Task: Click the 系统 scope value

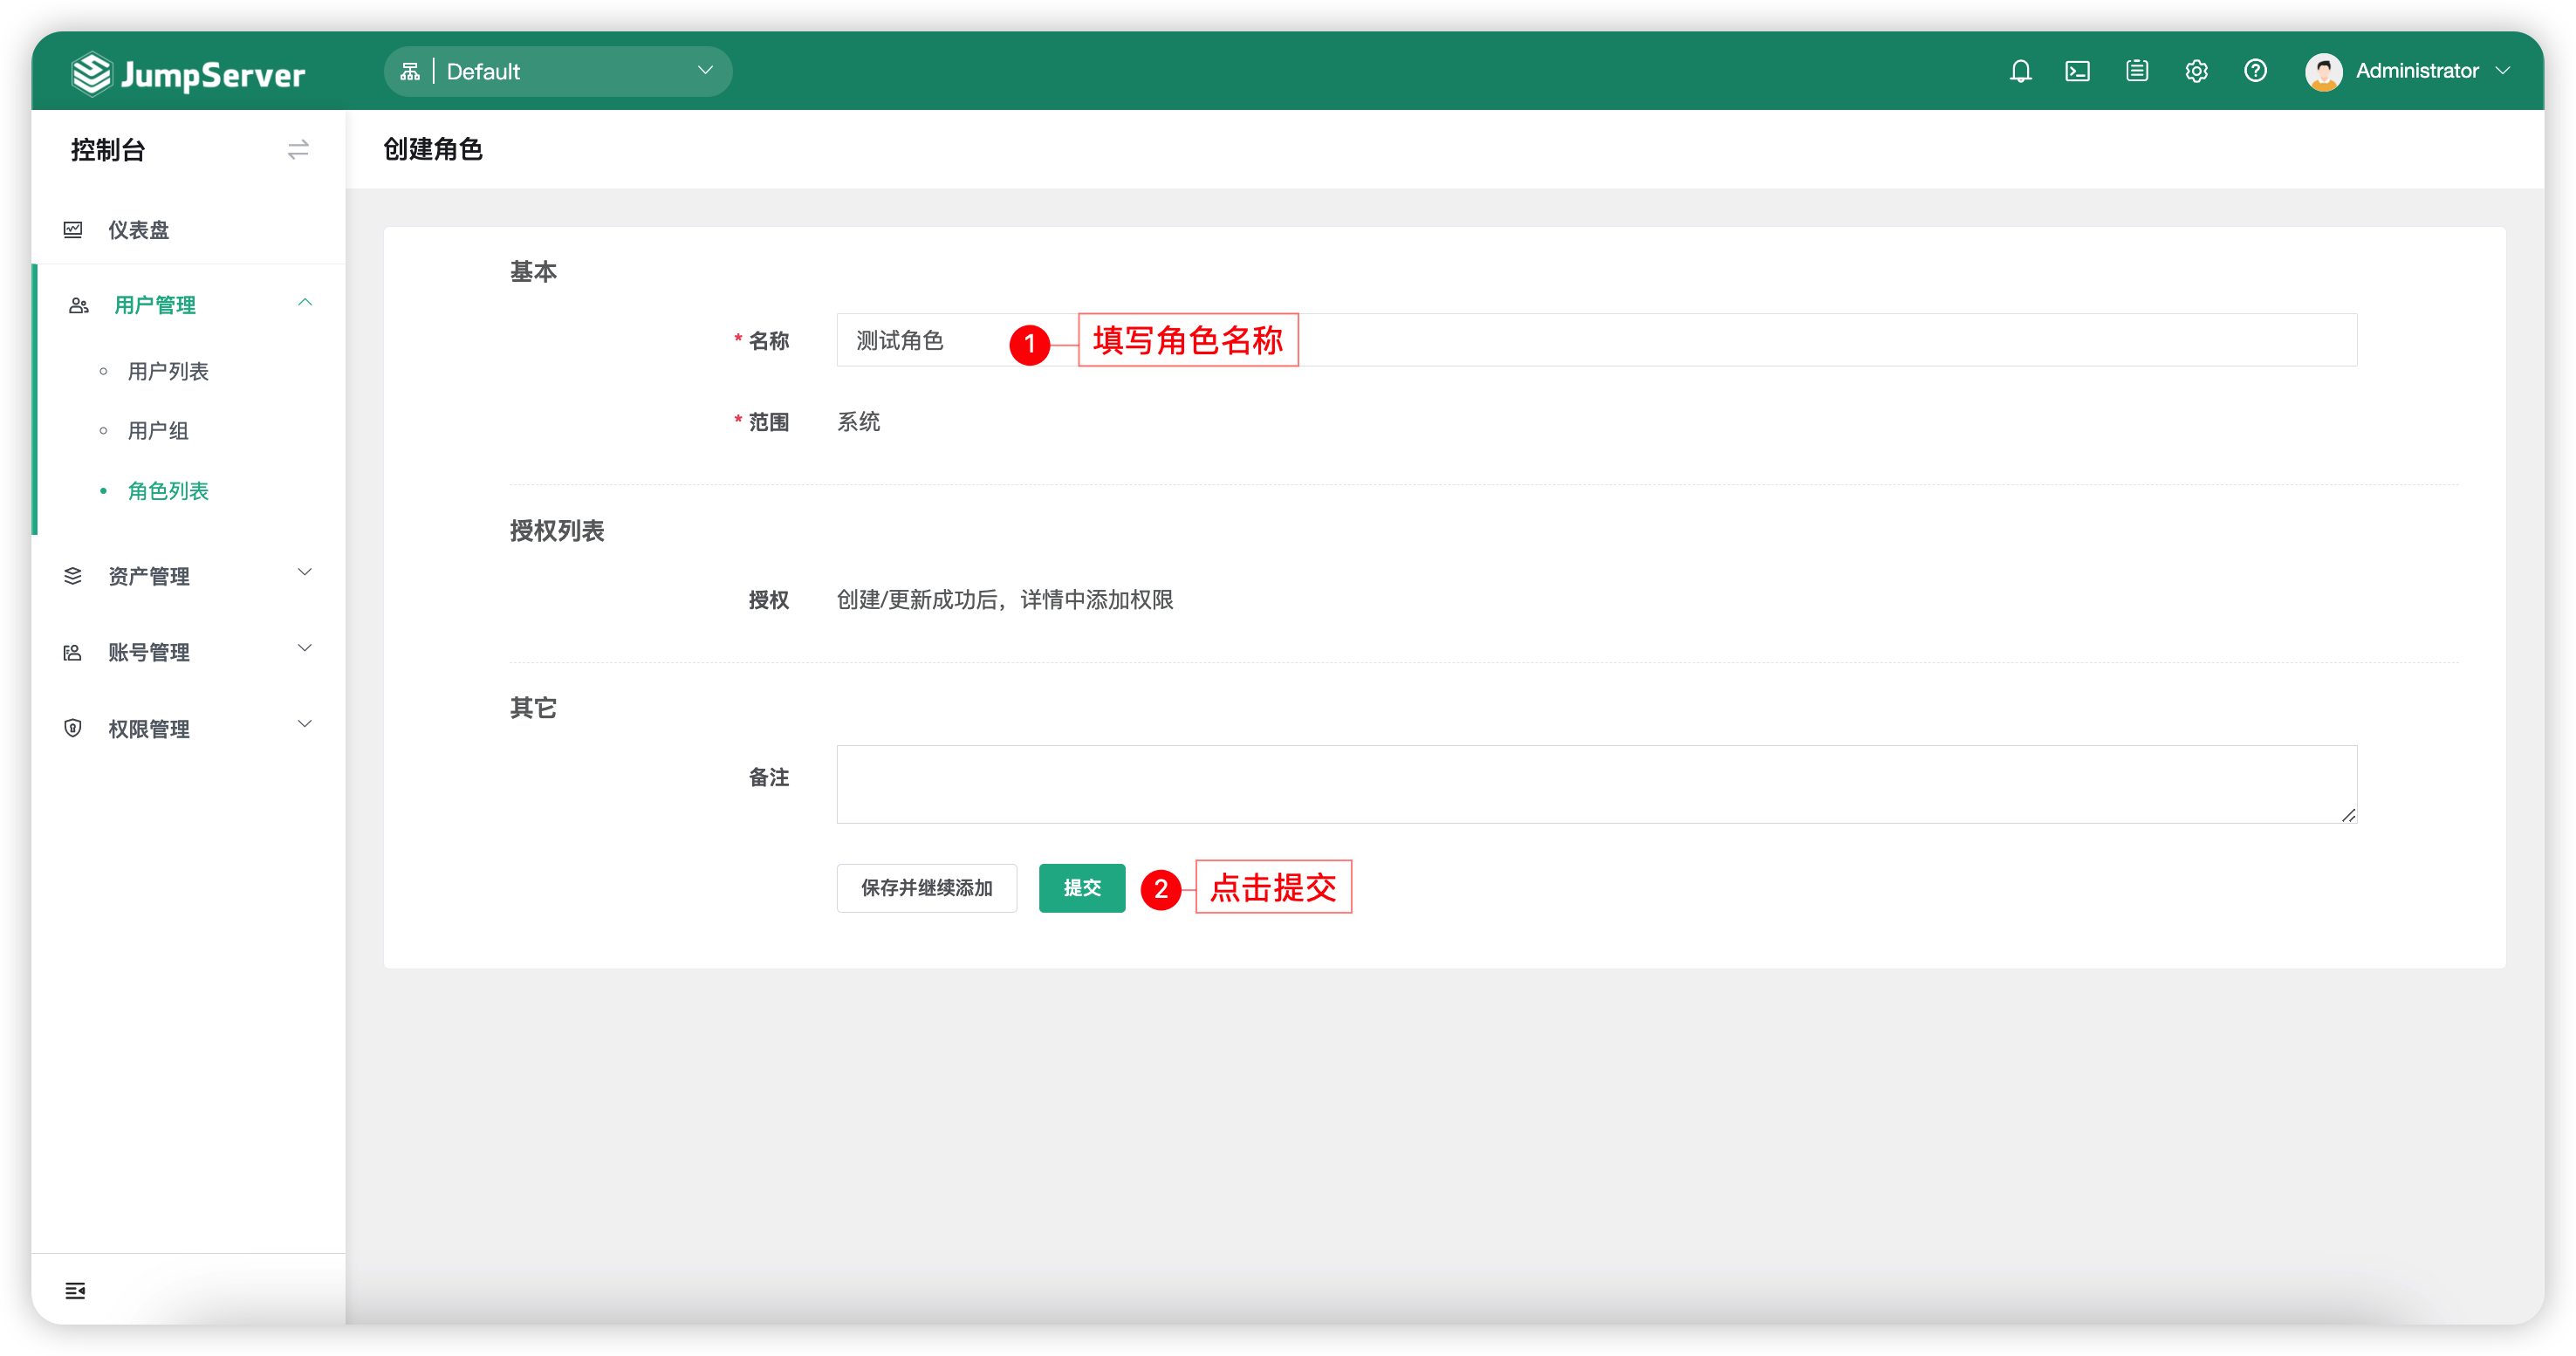Action: (858, 422)
